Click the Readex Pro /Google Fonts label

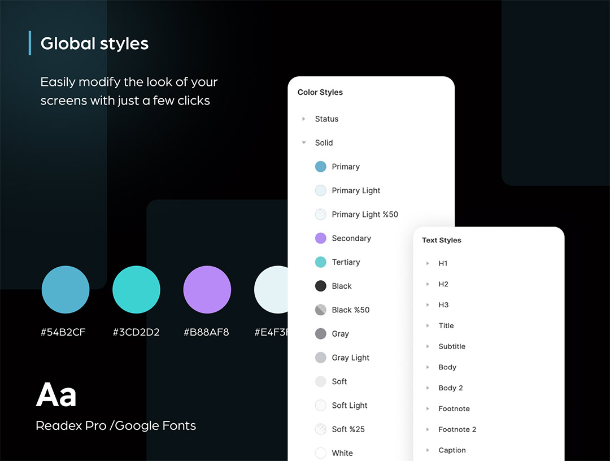(x=116, y=425)
